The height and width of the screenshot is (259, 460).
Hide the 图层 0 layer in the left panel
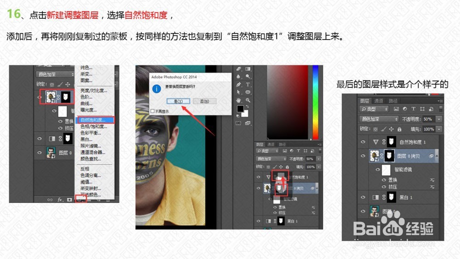coord(39,153)
